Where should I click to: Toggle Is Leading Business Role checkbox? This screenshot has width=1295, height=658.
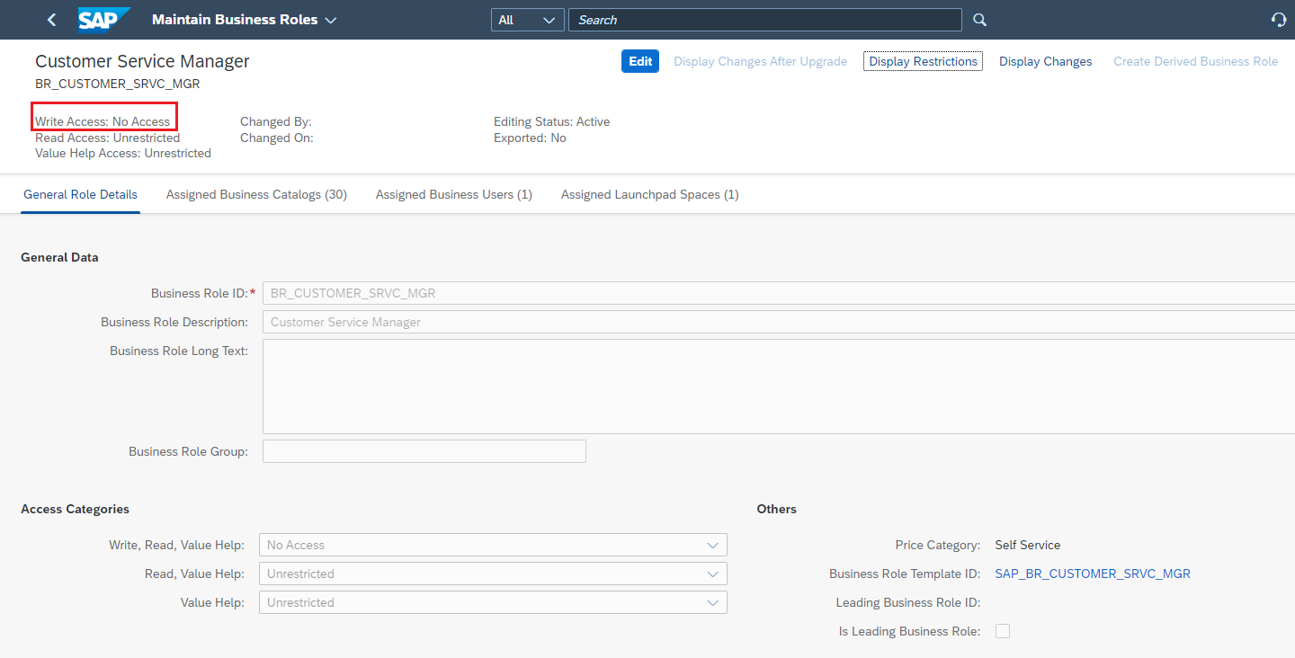1003,631
